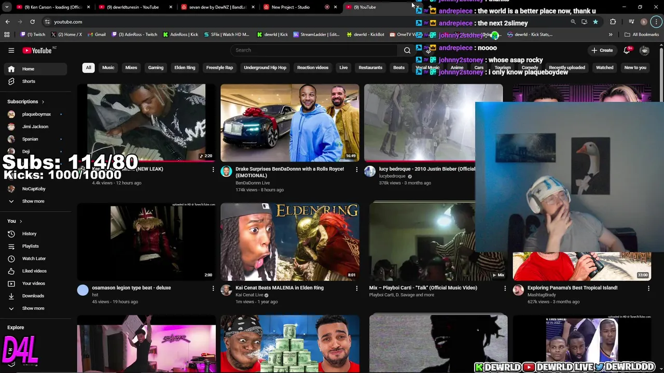
Task: Reload the page
Action: coord(32,22)
